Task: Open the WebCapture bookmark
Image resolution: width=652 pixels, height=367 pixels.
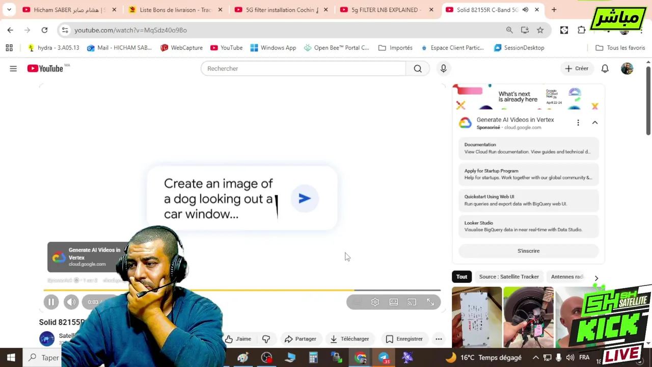Action: [181, 47]
